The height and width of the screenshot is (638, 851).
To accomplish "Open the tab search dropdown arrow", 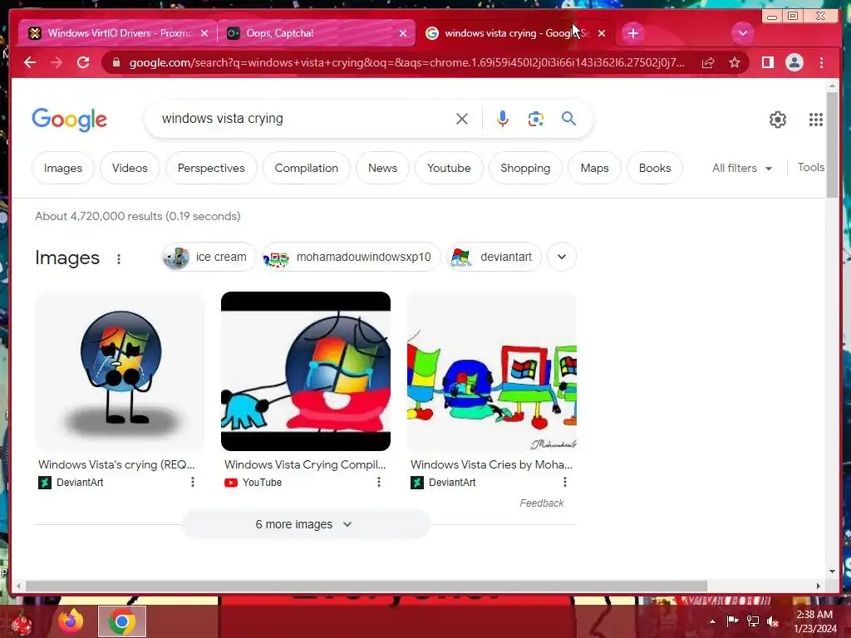I will (x=742, y=33).
